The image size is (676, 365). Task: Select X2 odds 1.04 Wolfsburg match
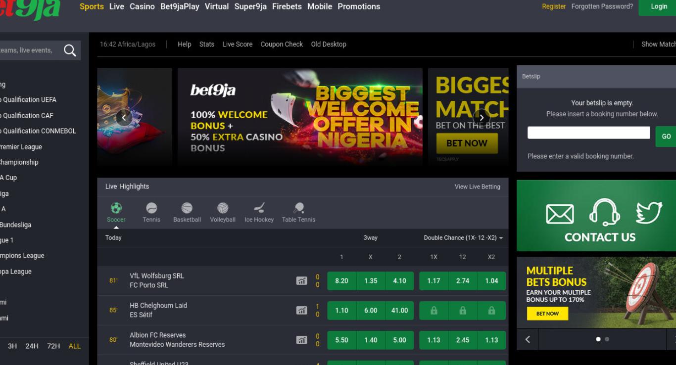pos(491,281)
